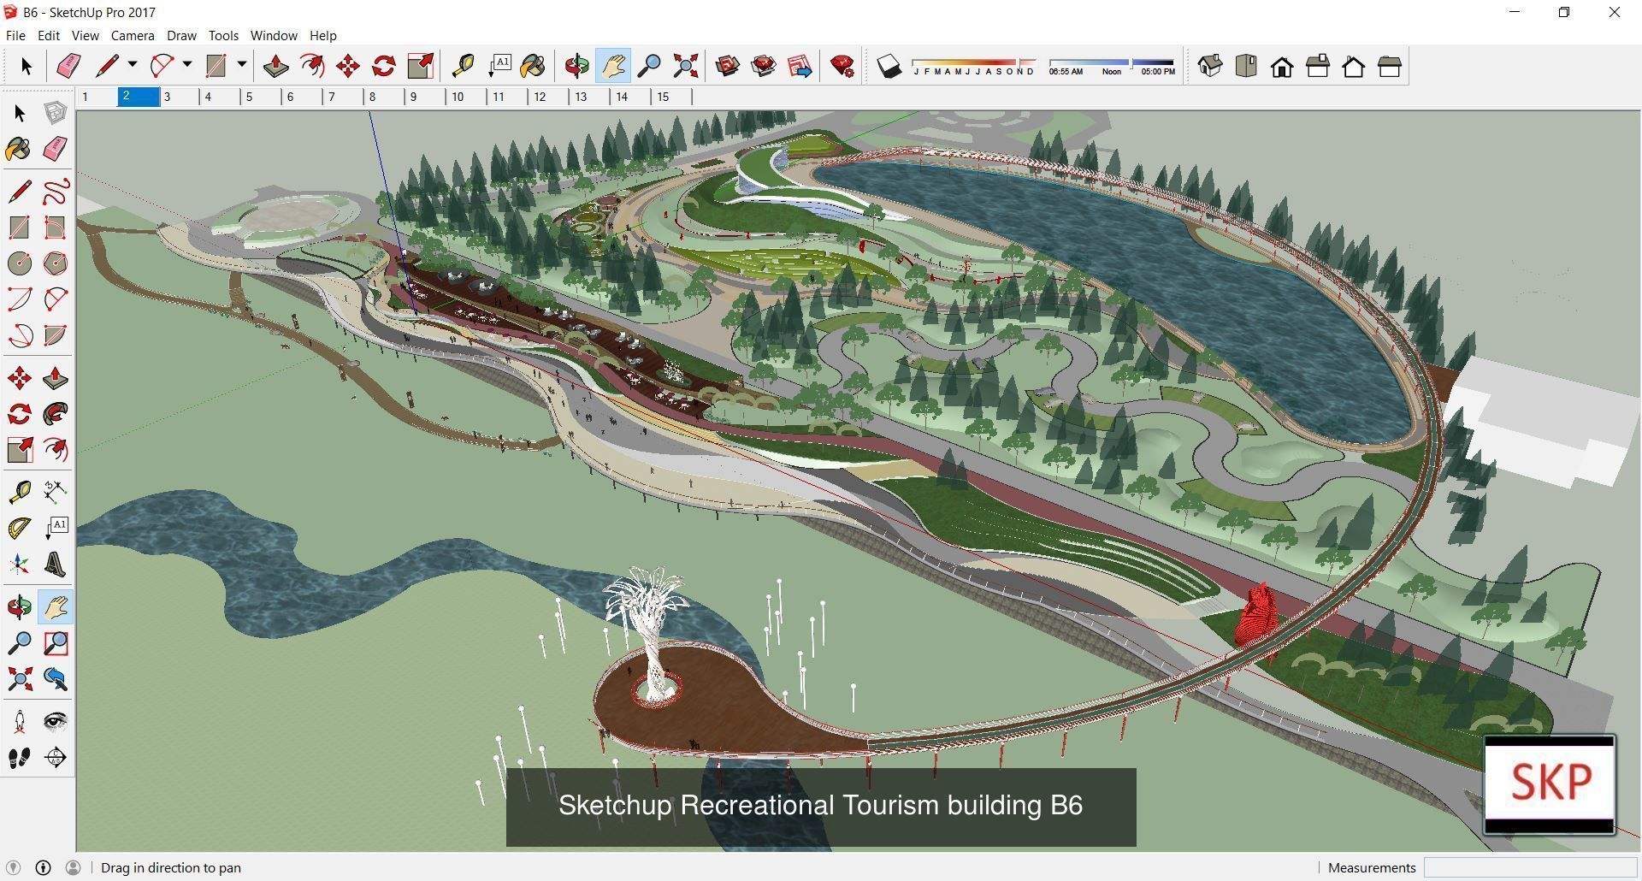Image resolution: width=1642 pixels, height=881 pixels.
Task: Select Look Around eye tool
Action: tap(55, 721)
